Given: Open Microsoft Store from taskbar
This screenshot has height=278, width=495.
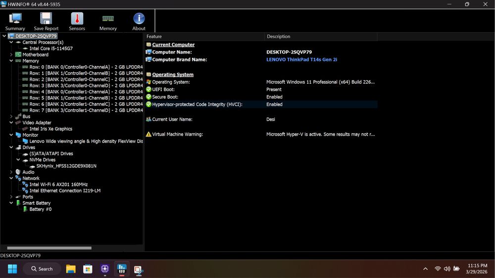Looking at the screenshot, I should 88,269.
